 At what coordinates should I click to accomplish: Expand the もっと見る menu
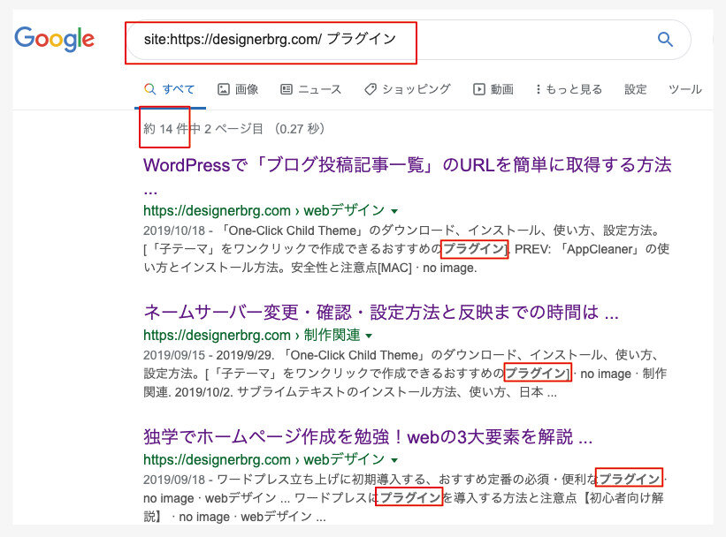pyautogui.click(x=569, y=89)
